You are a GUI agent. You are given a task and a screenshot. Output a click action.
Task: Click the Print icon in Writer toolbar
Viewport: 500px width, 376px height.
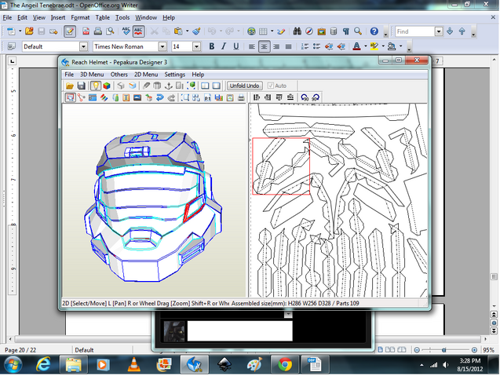pyautogui.click(x=98, y=31)
